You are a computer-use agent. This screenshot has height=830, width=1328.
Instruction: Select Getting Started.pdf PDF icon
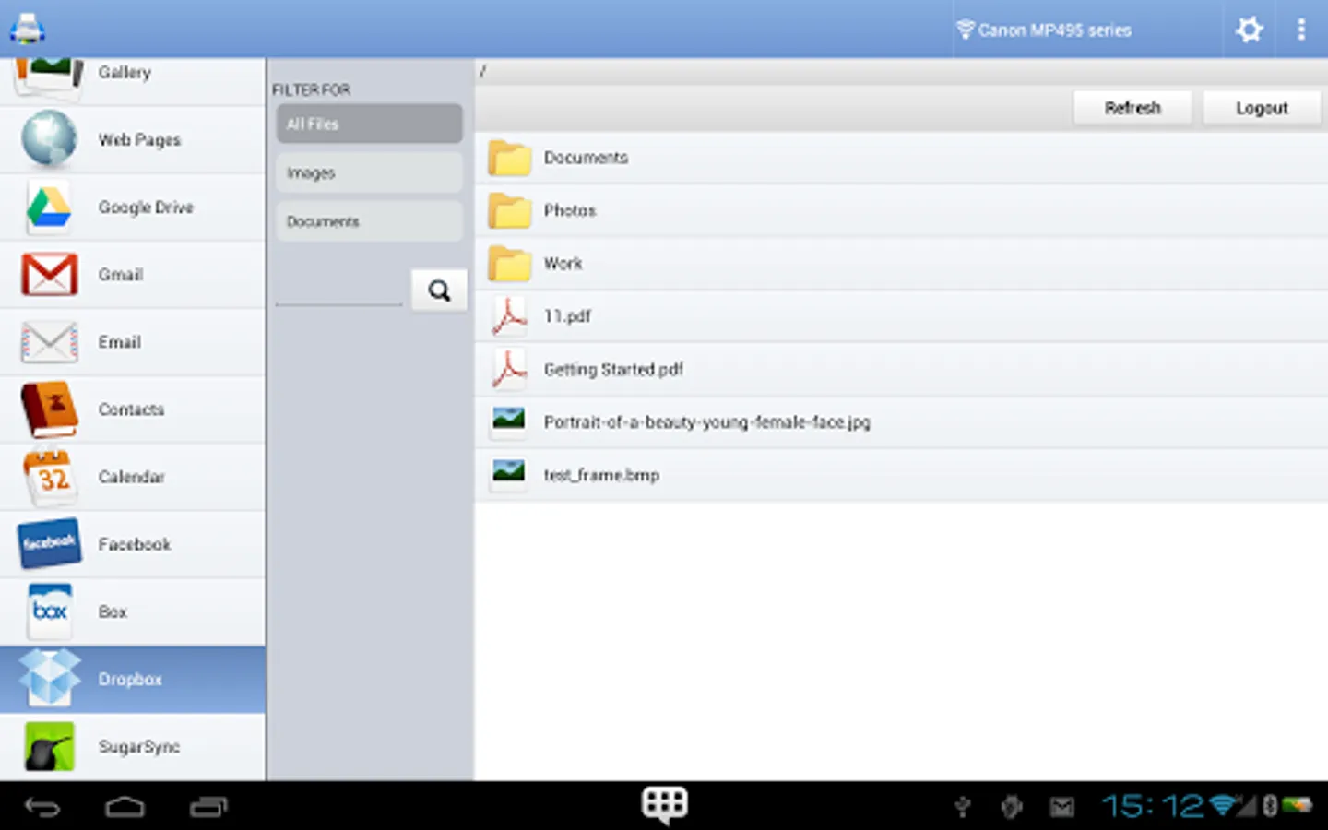click(x=508, y=369)
